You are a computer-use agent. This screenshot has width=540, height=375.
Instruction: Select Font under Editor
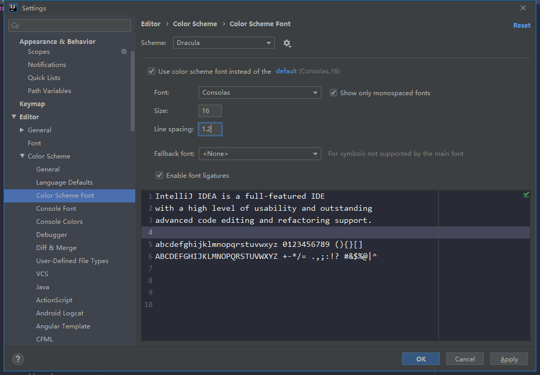[x=35, y=143]
